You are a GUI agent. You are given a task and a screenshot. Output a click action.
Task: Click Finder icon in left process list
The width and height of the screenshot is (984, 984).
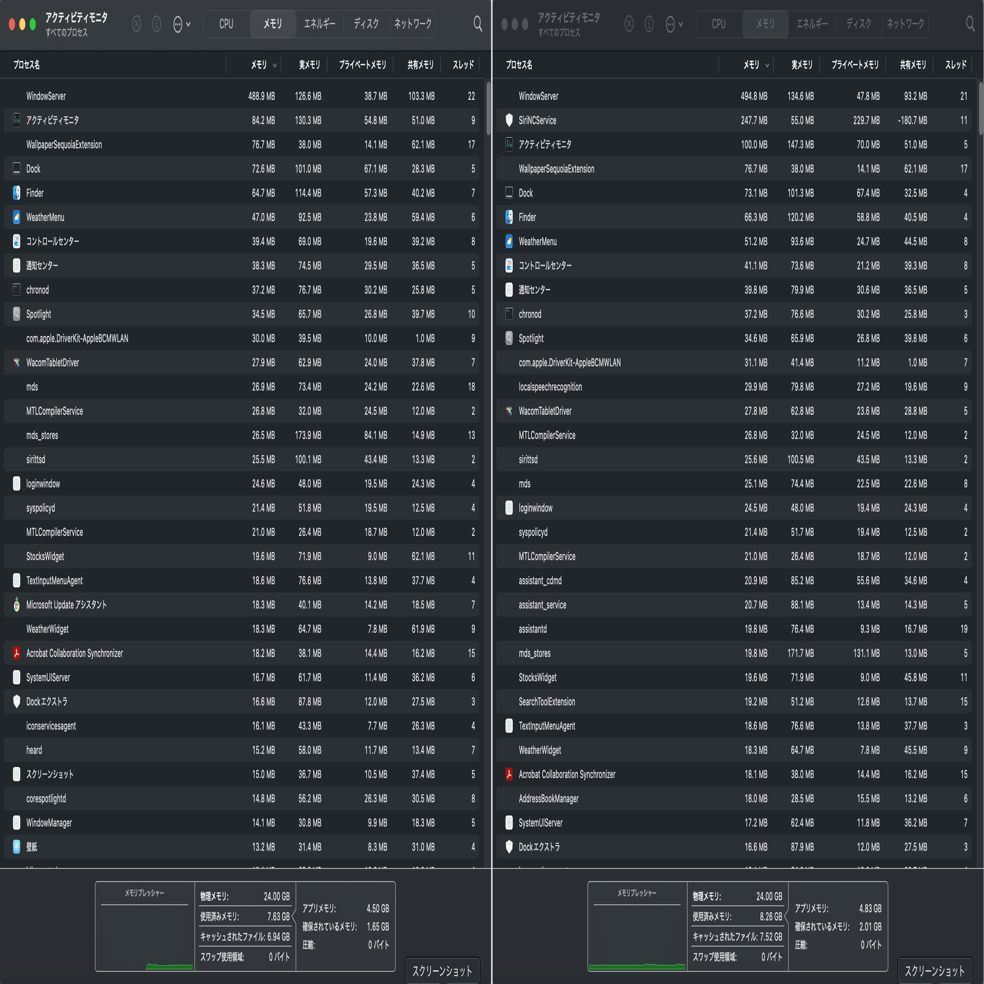pos(16,193)
